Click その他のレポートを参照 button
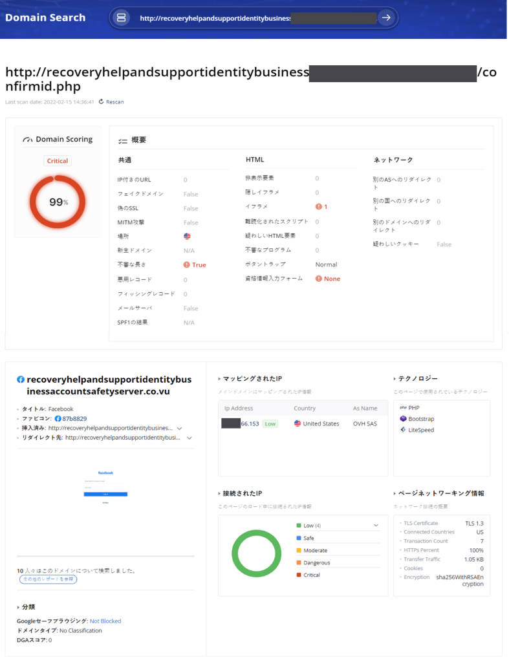 (x=48, y=579)
